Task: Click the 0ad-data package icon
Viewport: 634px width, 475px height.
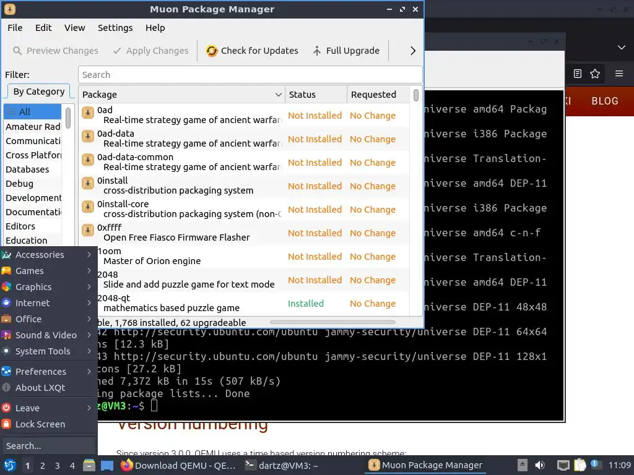Action: click(88, 137)
